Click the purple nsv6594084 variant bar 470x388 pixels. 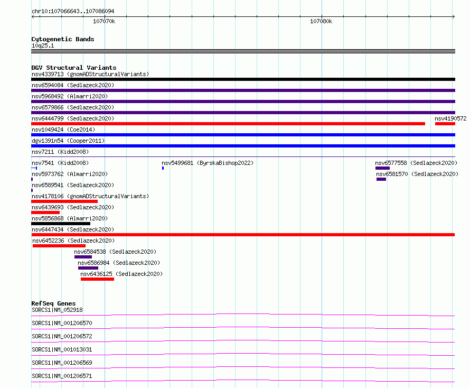(243, 90)
